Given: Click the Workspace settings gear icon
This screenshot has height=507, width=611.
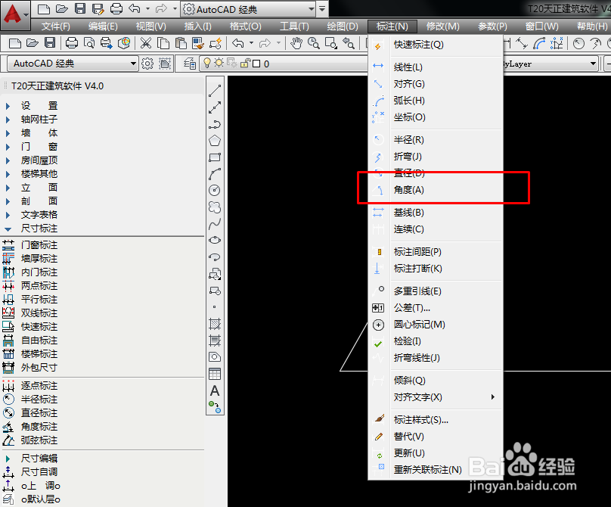Looking at the screenshot, I should (147, 63).
